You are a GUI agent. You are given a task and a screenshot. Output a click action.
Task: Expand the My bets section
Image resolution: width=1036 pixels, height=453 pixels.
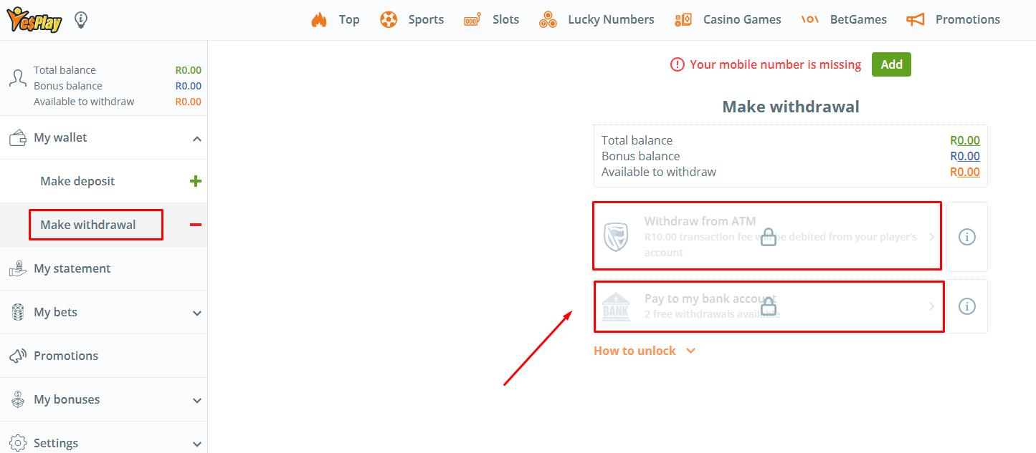tap(197, 313)
